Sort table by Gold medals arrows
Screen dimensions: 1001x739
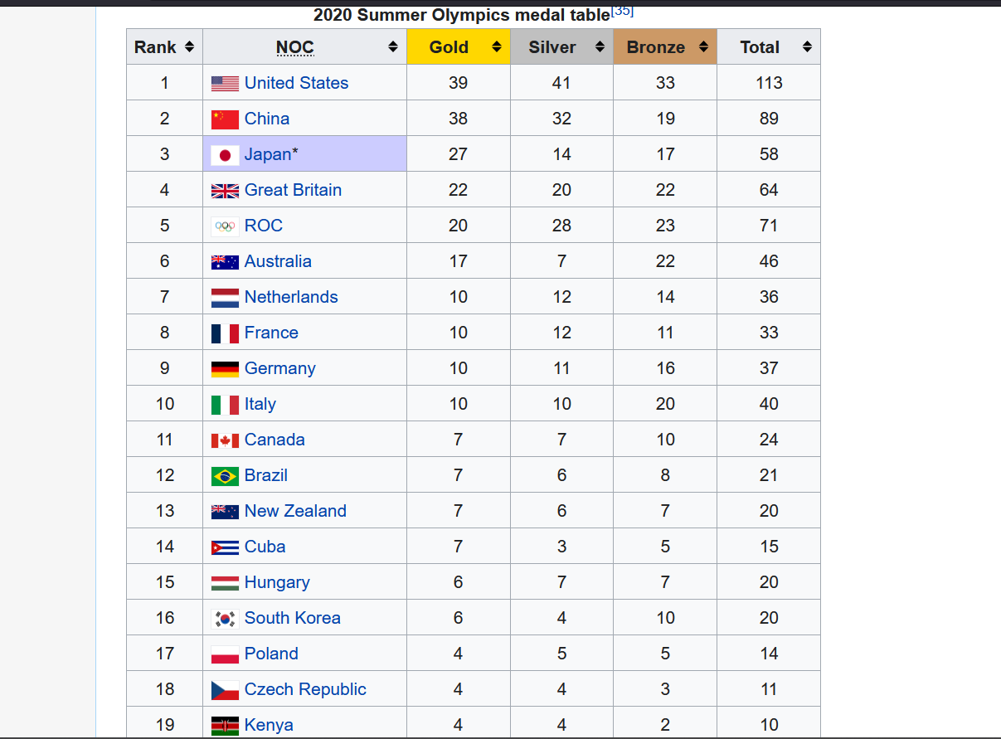(497, 47)
